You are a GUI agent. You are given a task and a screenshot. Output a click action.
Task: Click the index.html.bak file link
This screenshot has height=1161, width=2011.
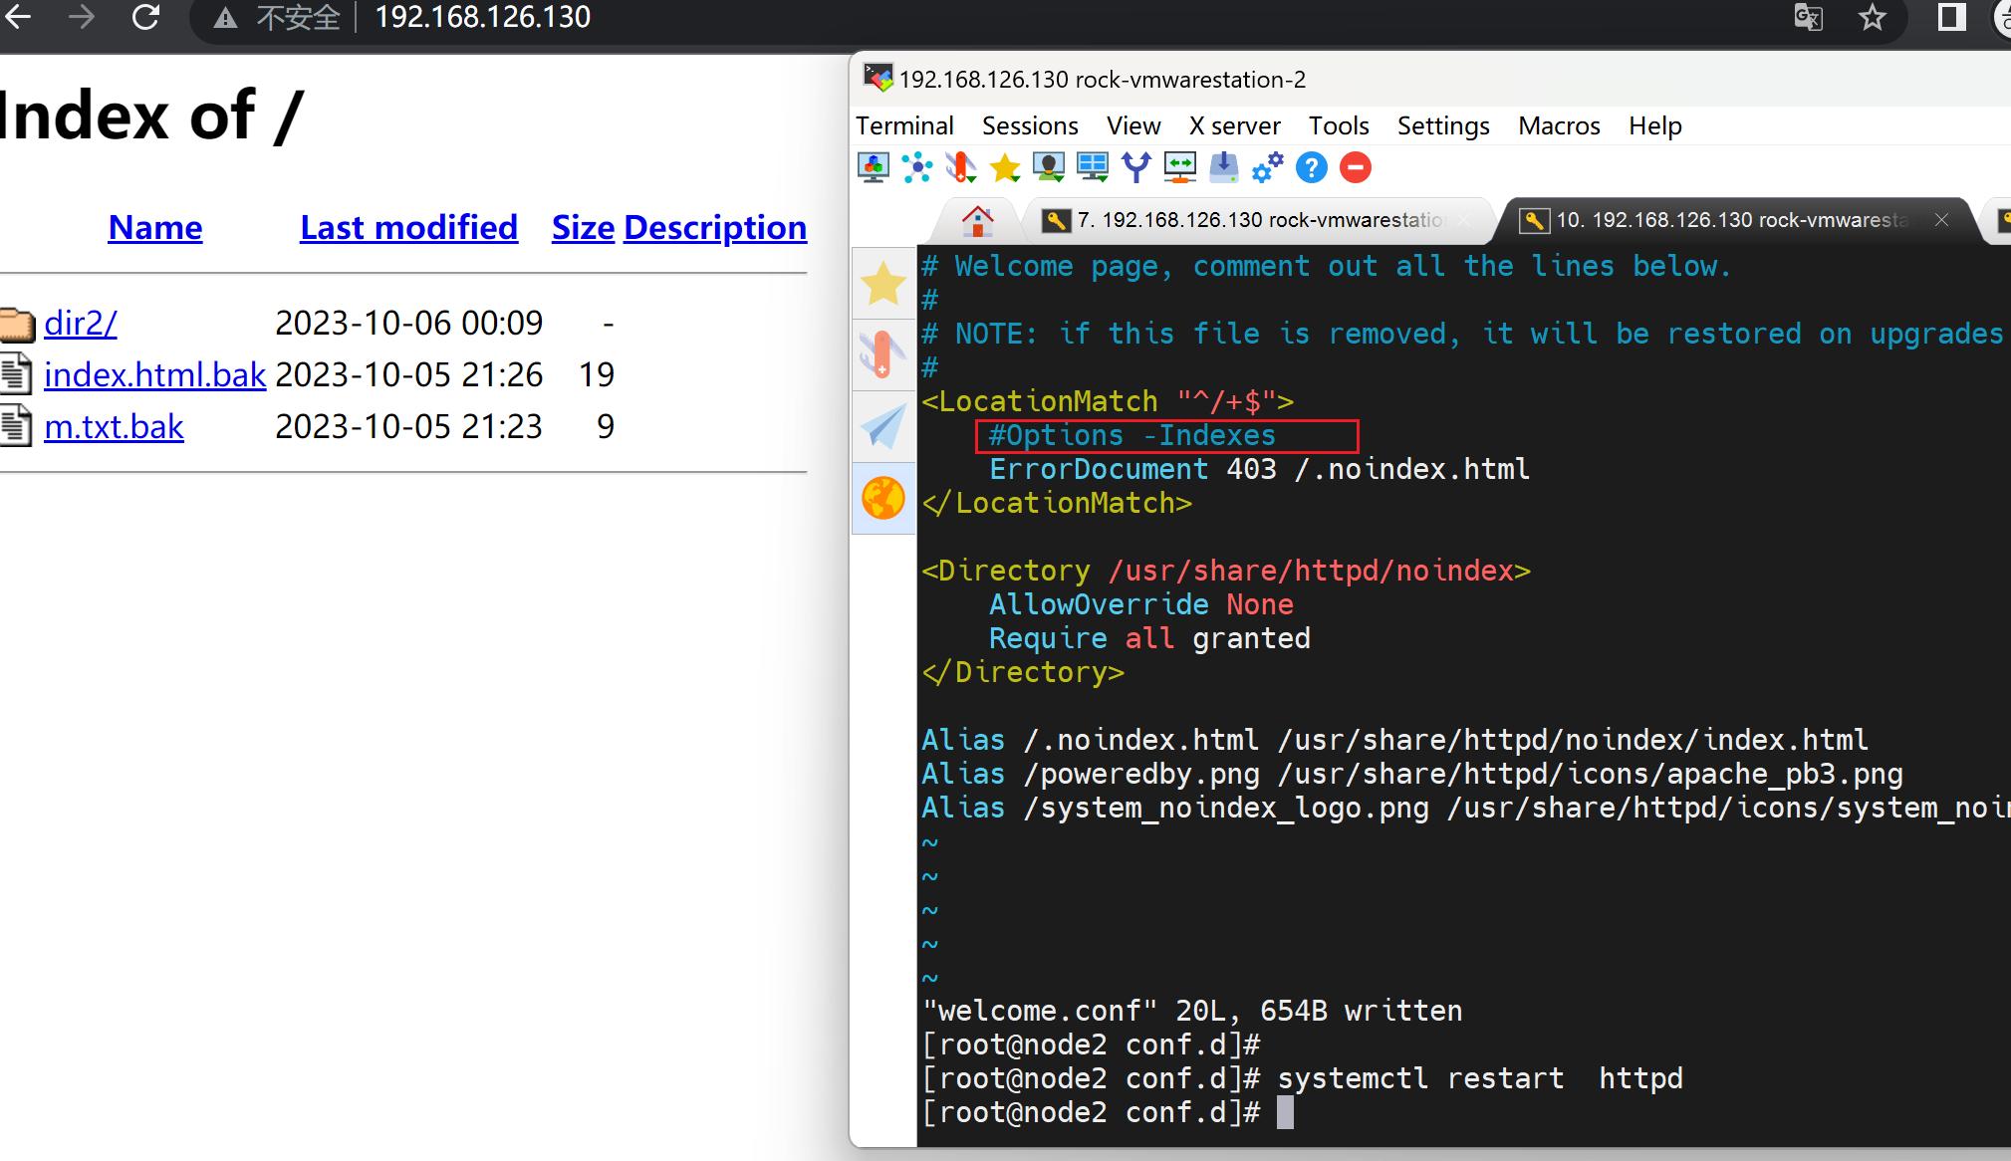[x=154, y=375]
